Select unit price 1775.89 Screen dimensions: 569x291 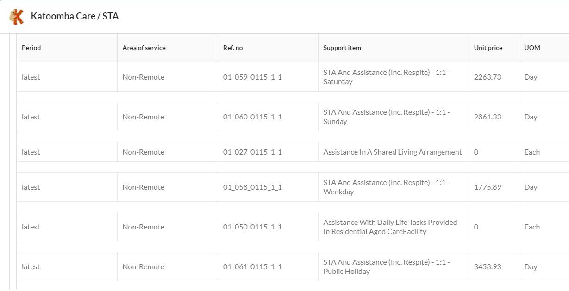pos(488,187)
